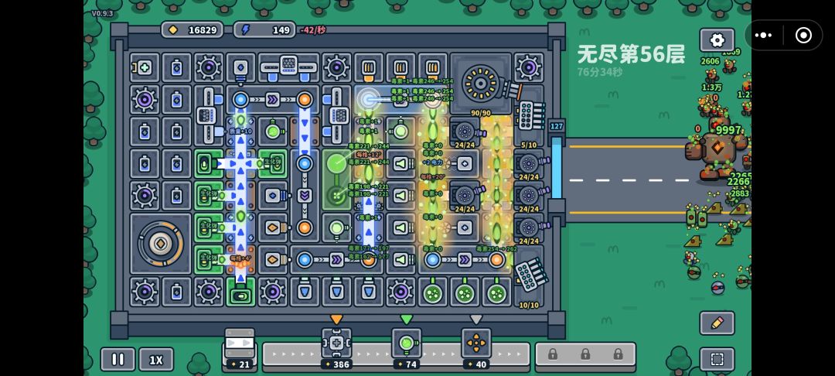835x376 pixels.
Task: Tap the 每格+4° bonus label
Action: click(x=240, y=258)
